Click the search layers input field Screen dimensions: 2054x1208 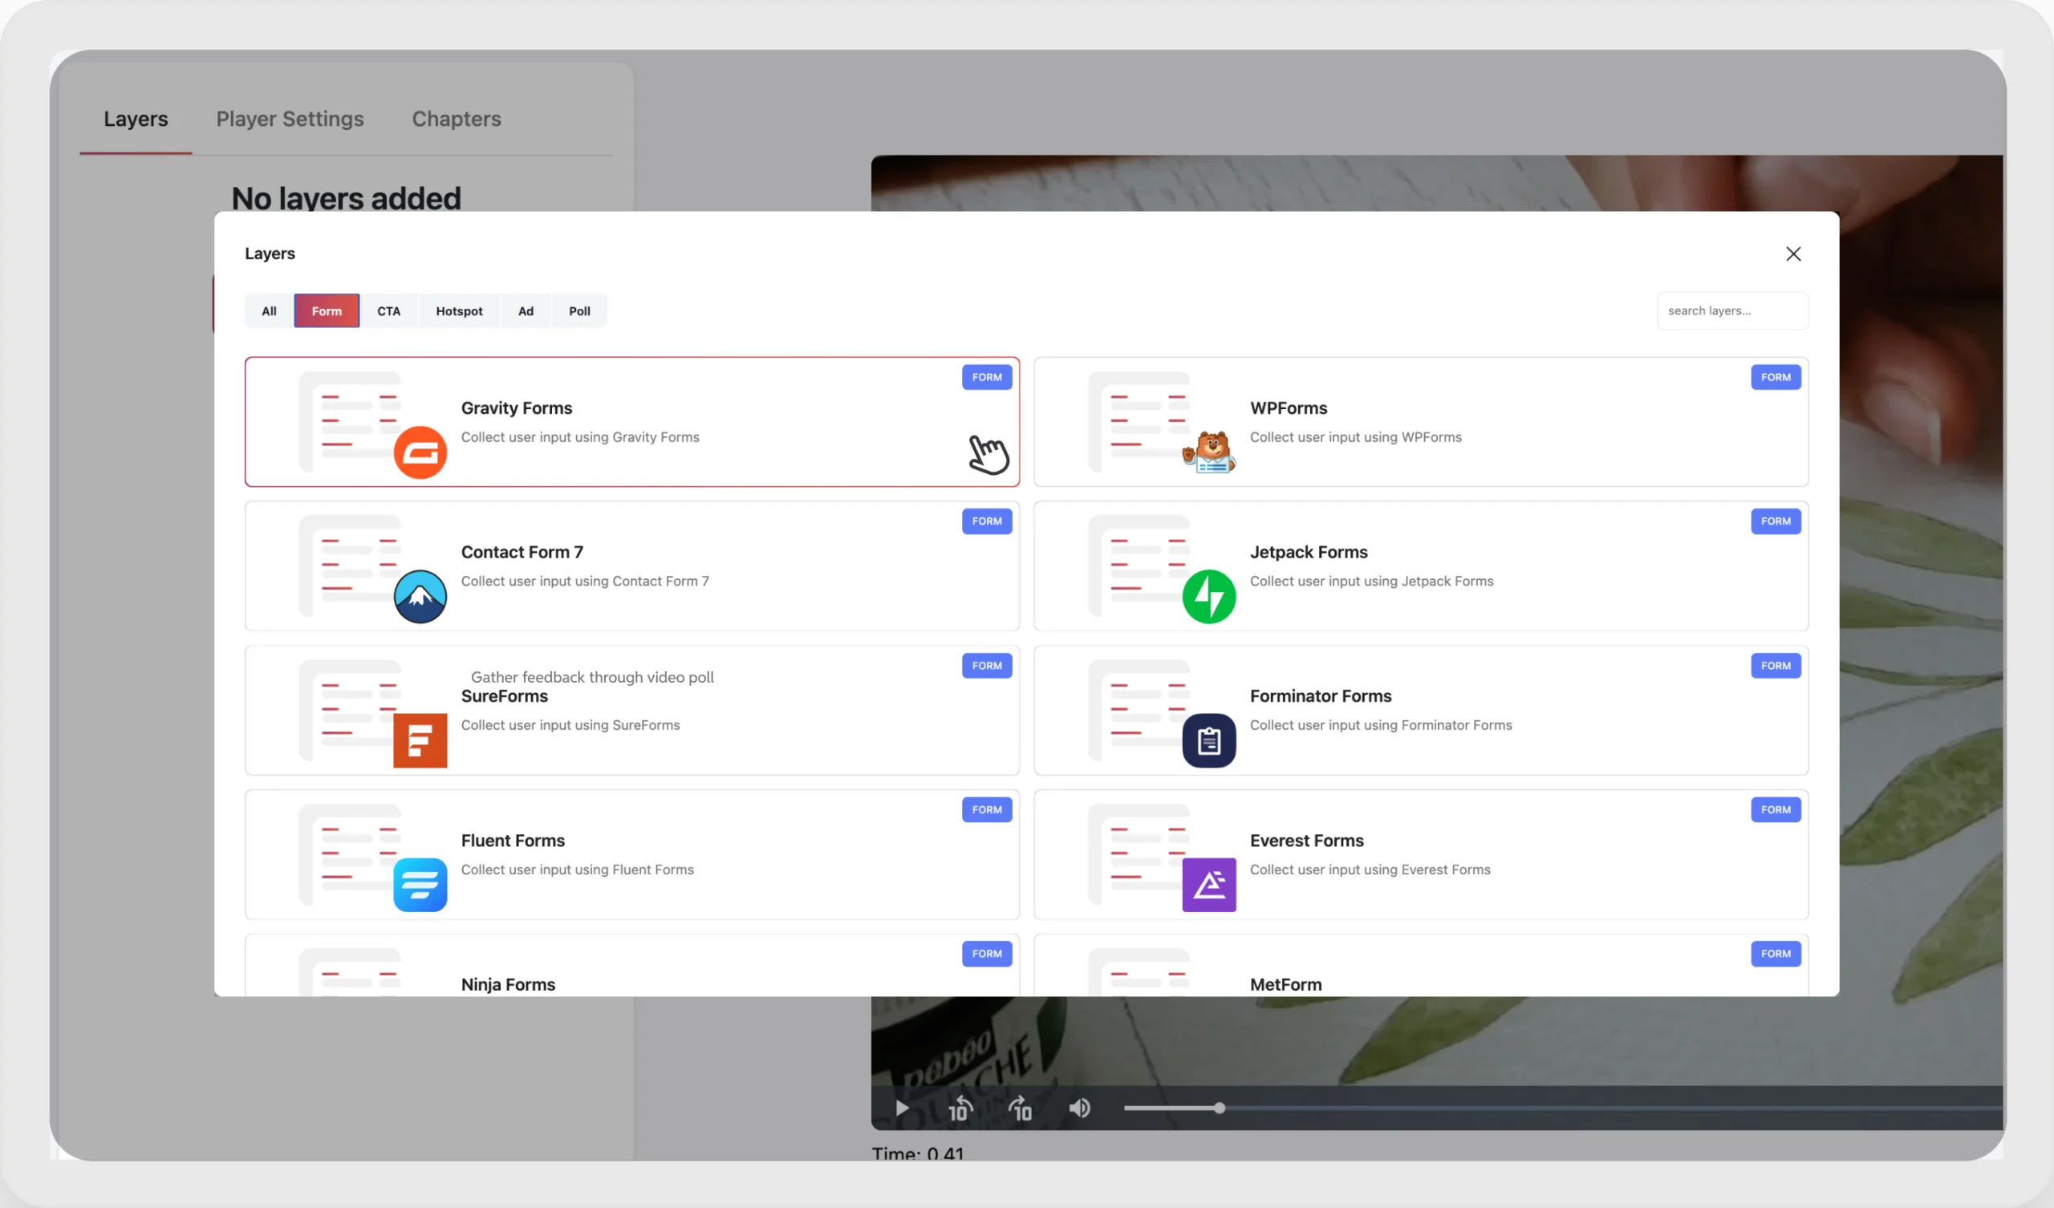click(1732, 310)
